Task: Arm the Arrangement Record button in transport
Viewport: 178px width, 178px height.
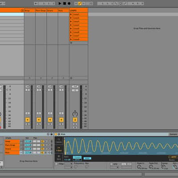Action: (x=69, y=3)
